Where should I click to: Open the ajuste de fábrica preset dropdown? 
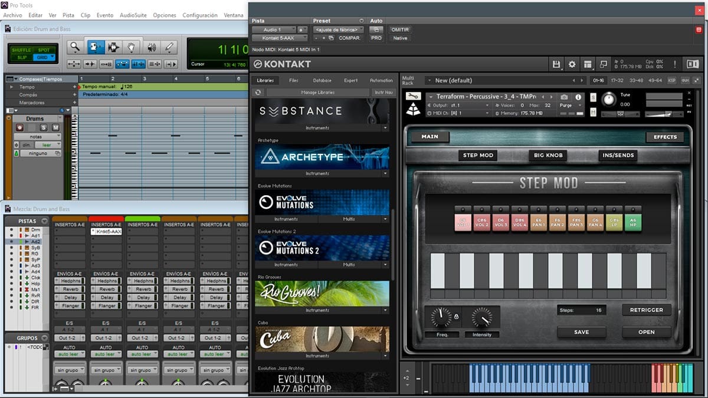pos(339,29)
